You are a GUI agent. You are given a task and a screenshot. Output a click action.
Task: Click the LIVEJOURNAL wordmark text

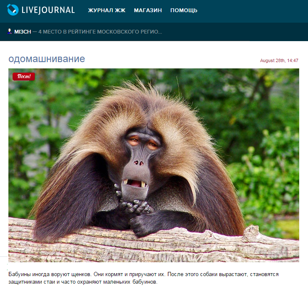48,10
